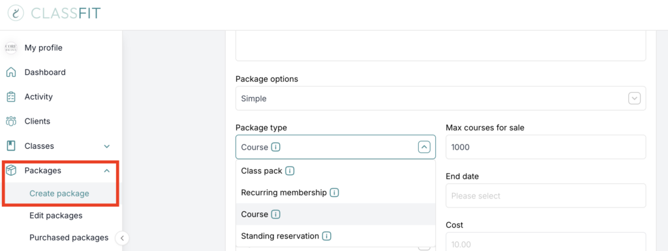Open Activity section
The width and height of the screenshot is (668, 251).
[x=38, y=97]
